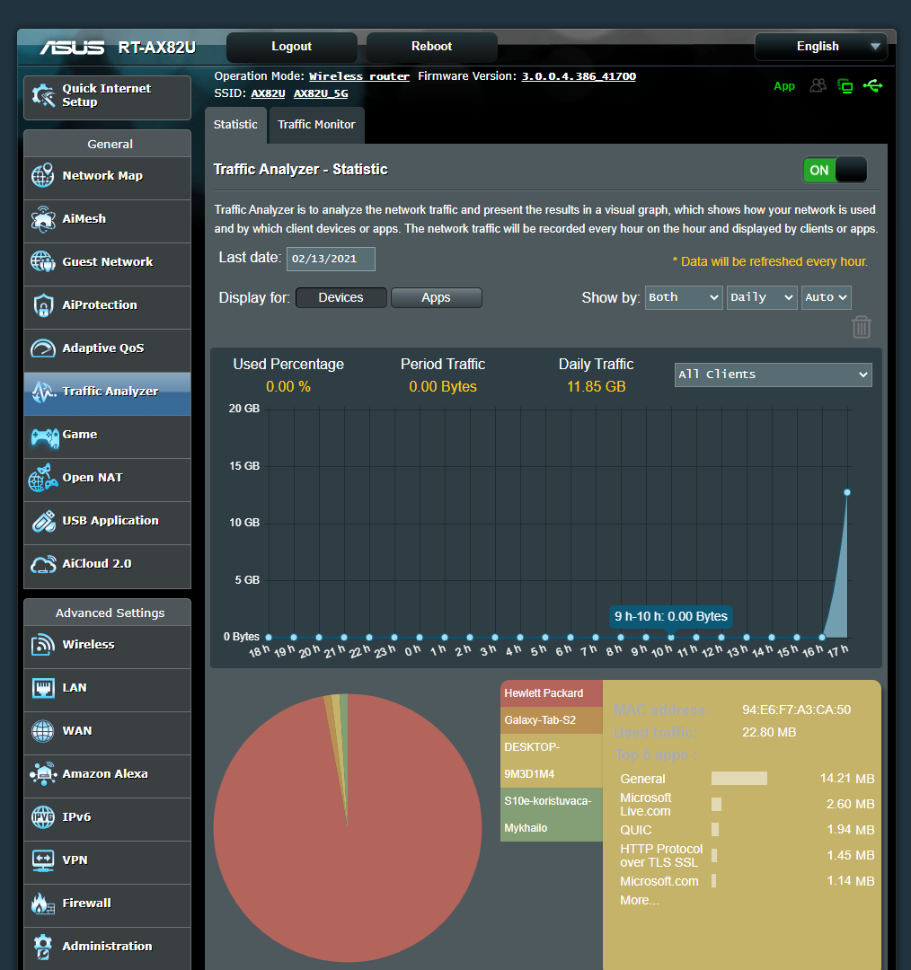Viewport: 911px width, 970px height.
Task: Click the trash can delete data icon
Action: point(862,327)
